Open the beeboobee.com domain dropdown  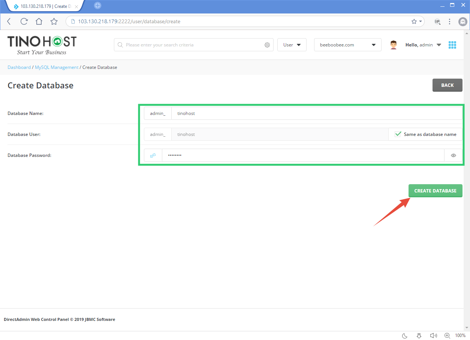(x=347, y=45)
